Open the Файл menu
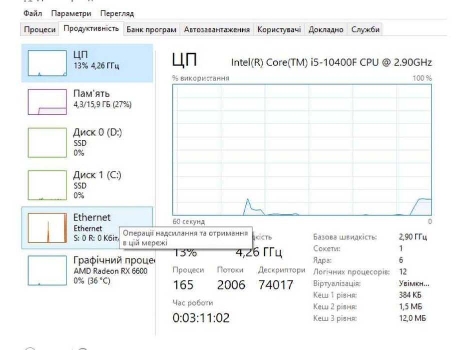Image resolution: width=466 pixels, height=350 pixels. [32, 13]
